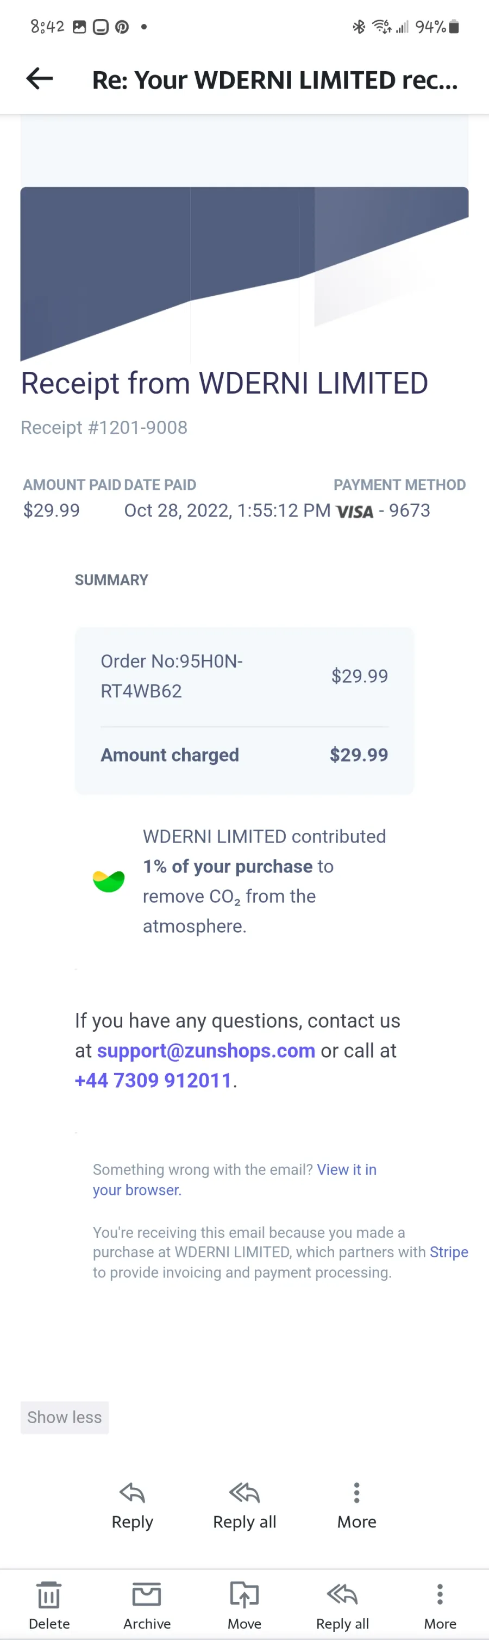
Task: Tap the receipt header banner image
Action: [x=244, y=274]
